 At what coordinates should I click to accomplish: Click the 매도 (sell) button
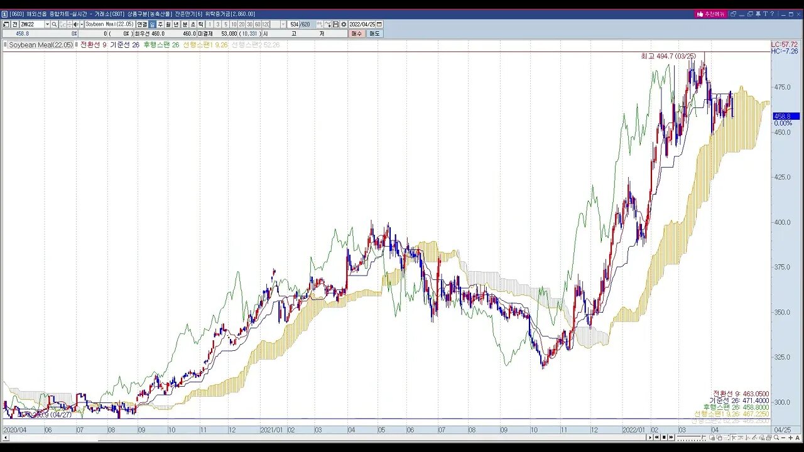[x=375, y=33]
